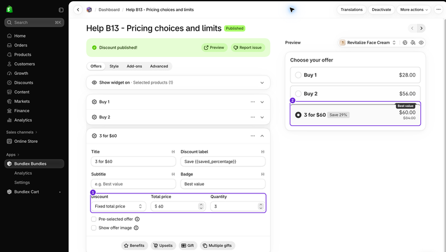Switch to the Add-ons tab
This screenshot has height=252, width=446.
coord(134,66)
